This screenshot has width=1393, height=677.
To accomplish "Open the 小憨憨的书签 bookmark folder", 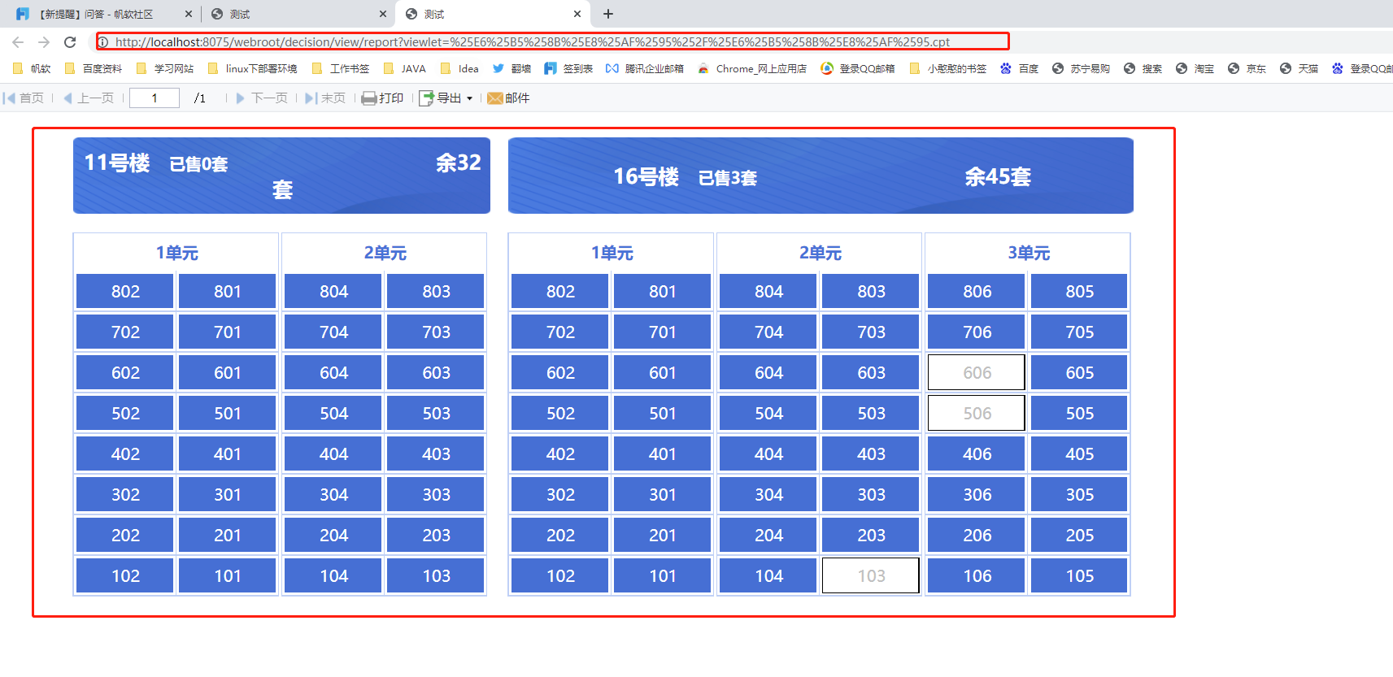I will pos(948,69).
